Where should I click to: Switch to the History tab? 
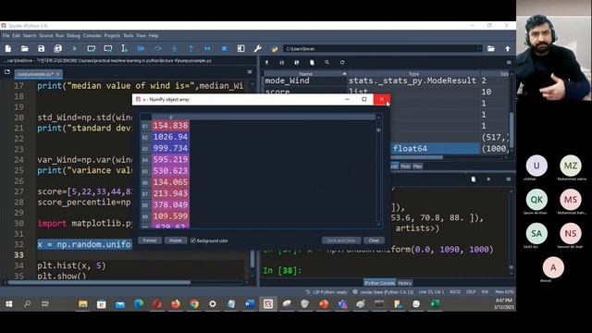[405, 283]
